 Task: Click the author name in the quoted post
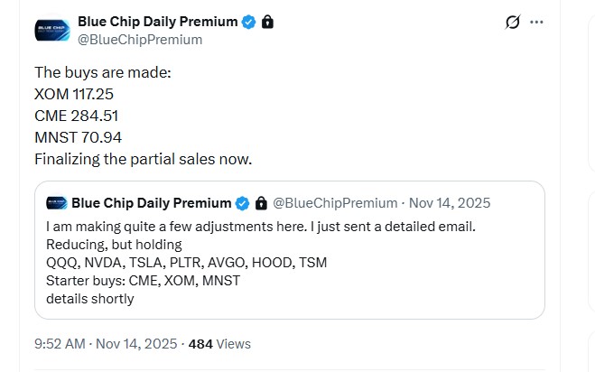click(x=151, y=202)
